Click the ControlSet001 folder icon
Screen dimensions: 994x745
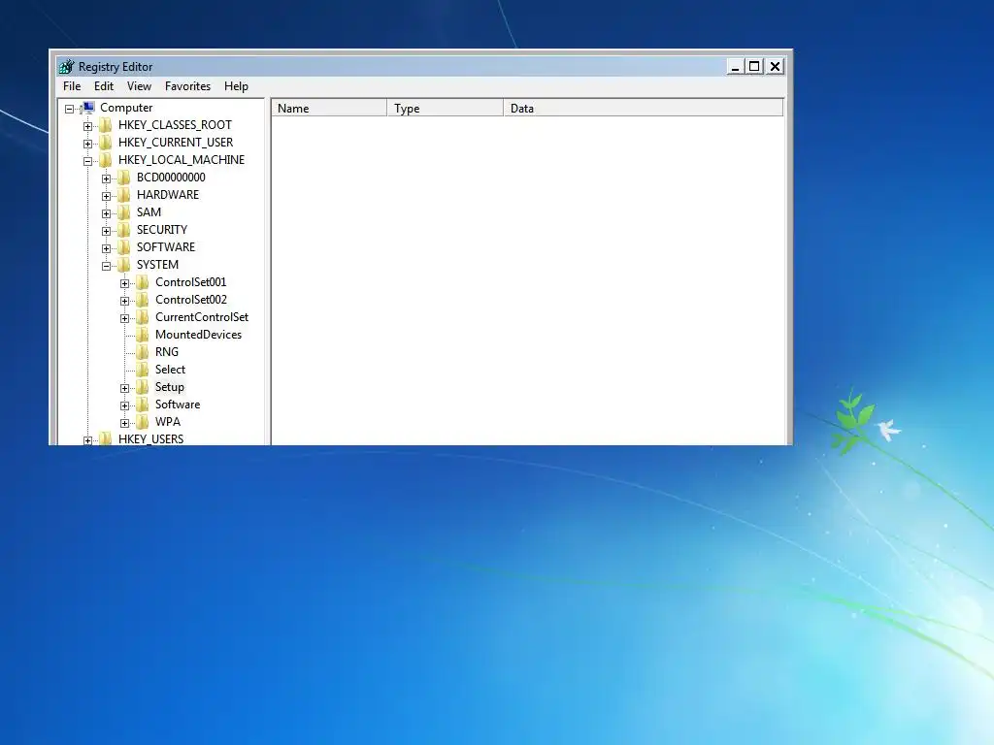(144, 282)
